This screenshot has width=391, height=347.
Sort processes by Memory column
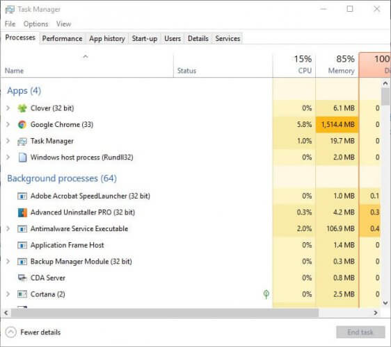point(337,65)
